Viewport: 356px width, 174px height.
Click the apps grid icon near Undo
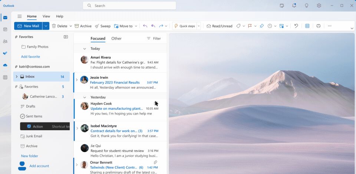pos(307,26)
